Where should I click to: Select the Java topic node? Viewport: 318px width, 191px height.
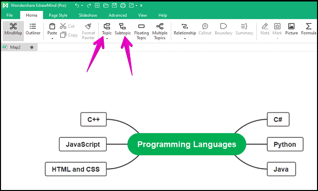pyautogui.click(x=281, y=169)
